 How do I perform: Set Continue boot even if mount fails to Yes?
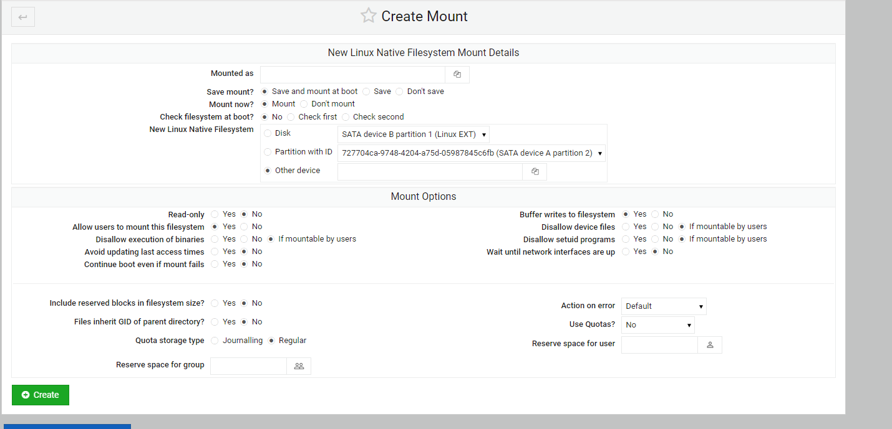[215, 264]
